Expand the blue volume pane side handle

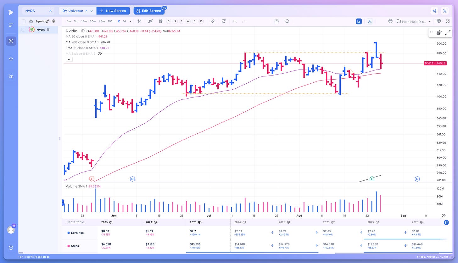(x=63, y=202)
